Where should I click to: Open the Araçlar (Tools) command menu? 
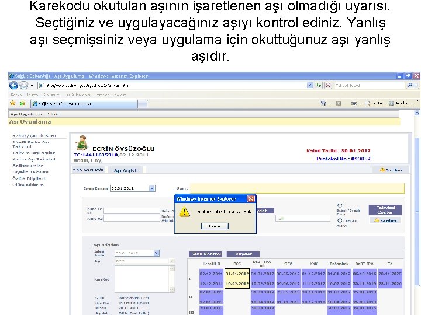pos(400,103)
